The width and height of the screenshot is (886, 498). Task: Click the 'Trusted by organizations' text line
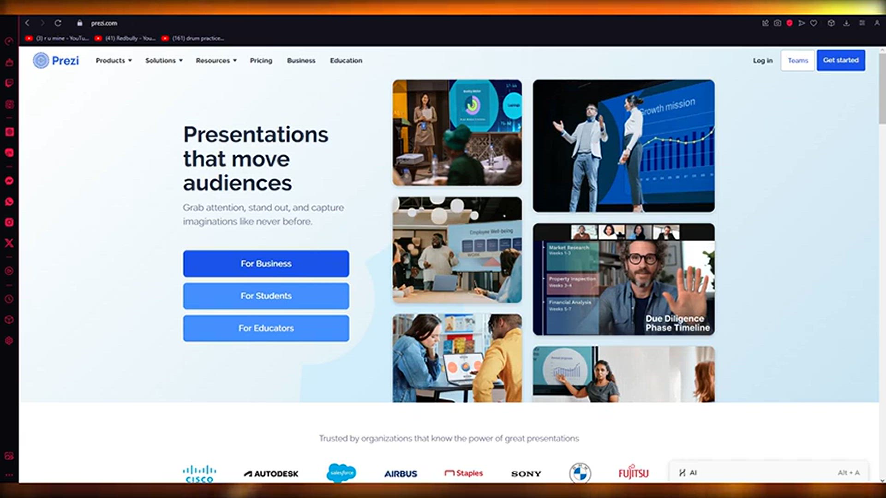449,439
